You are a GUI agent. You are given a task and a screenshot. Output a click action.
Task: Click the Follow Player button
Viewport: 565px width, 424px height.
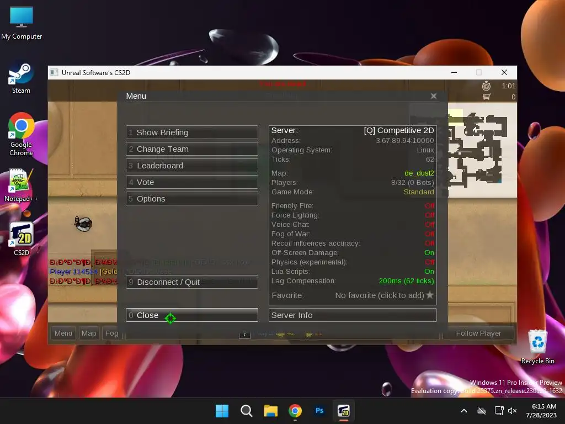[478, 333]
